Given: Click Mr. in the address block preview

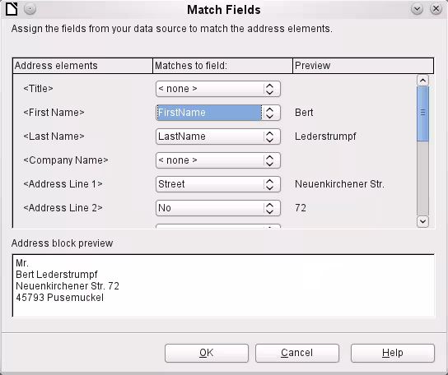Looking at the screenshot, I should point(22,263).
